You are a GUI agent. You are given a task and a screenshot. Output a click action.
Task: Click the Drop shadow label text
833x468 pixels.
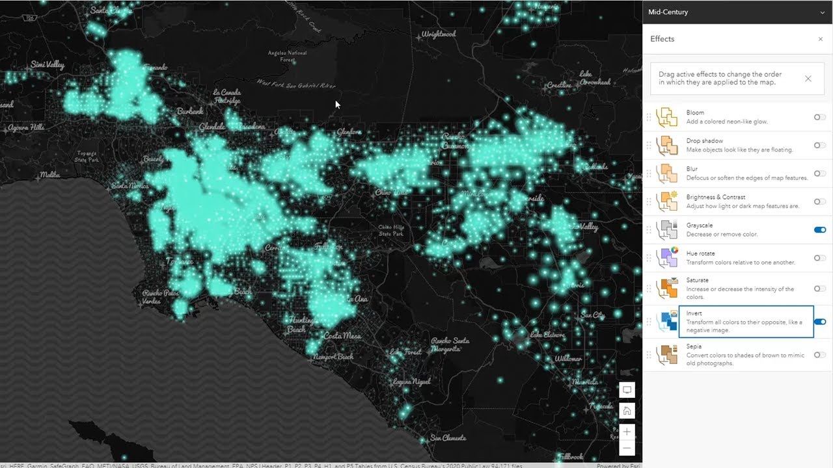pyautogui.click(x=705, y=140)
